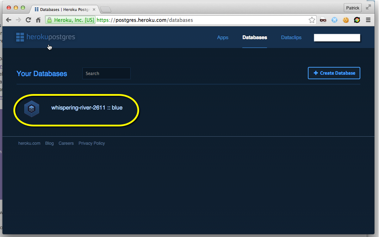379x237 pixels.
Task: Focus the database Search field
Action: (106, 74)
